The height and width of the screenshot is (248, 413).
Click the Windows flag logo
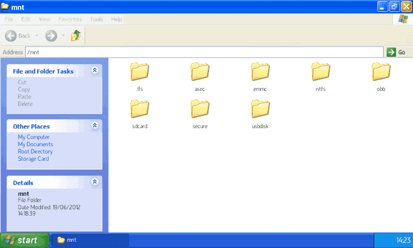[x=403, y=19]
